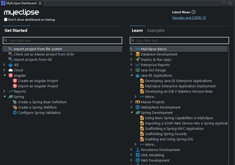235x165 pixels.
Task: Select the Learn tab
Action: point(137,30)
